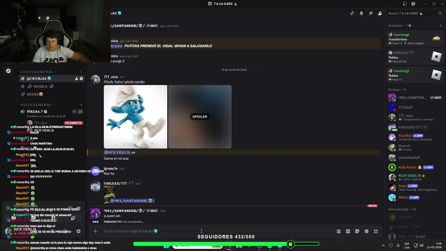Click the NUEVO new messages marker
The width and height of the screenshot is (446, 251).
tap(372, 206)
